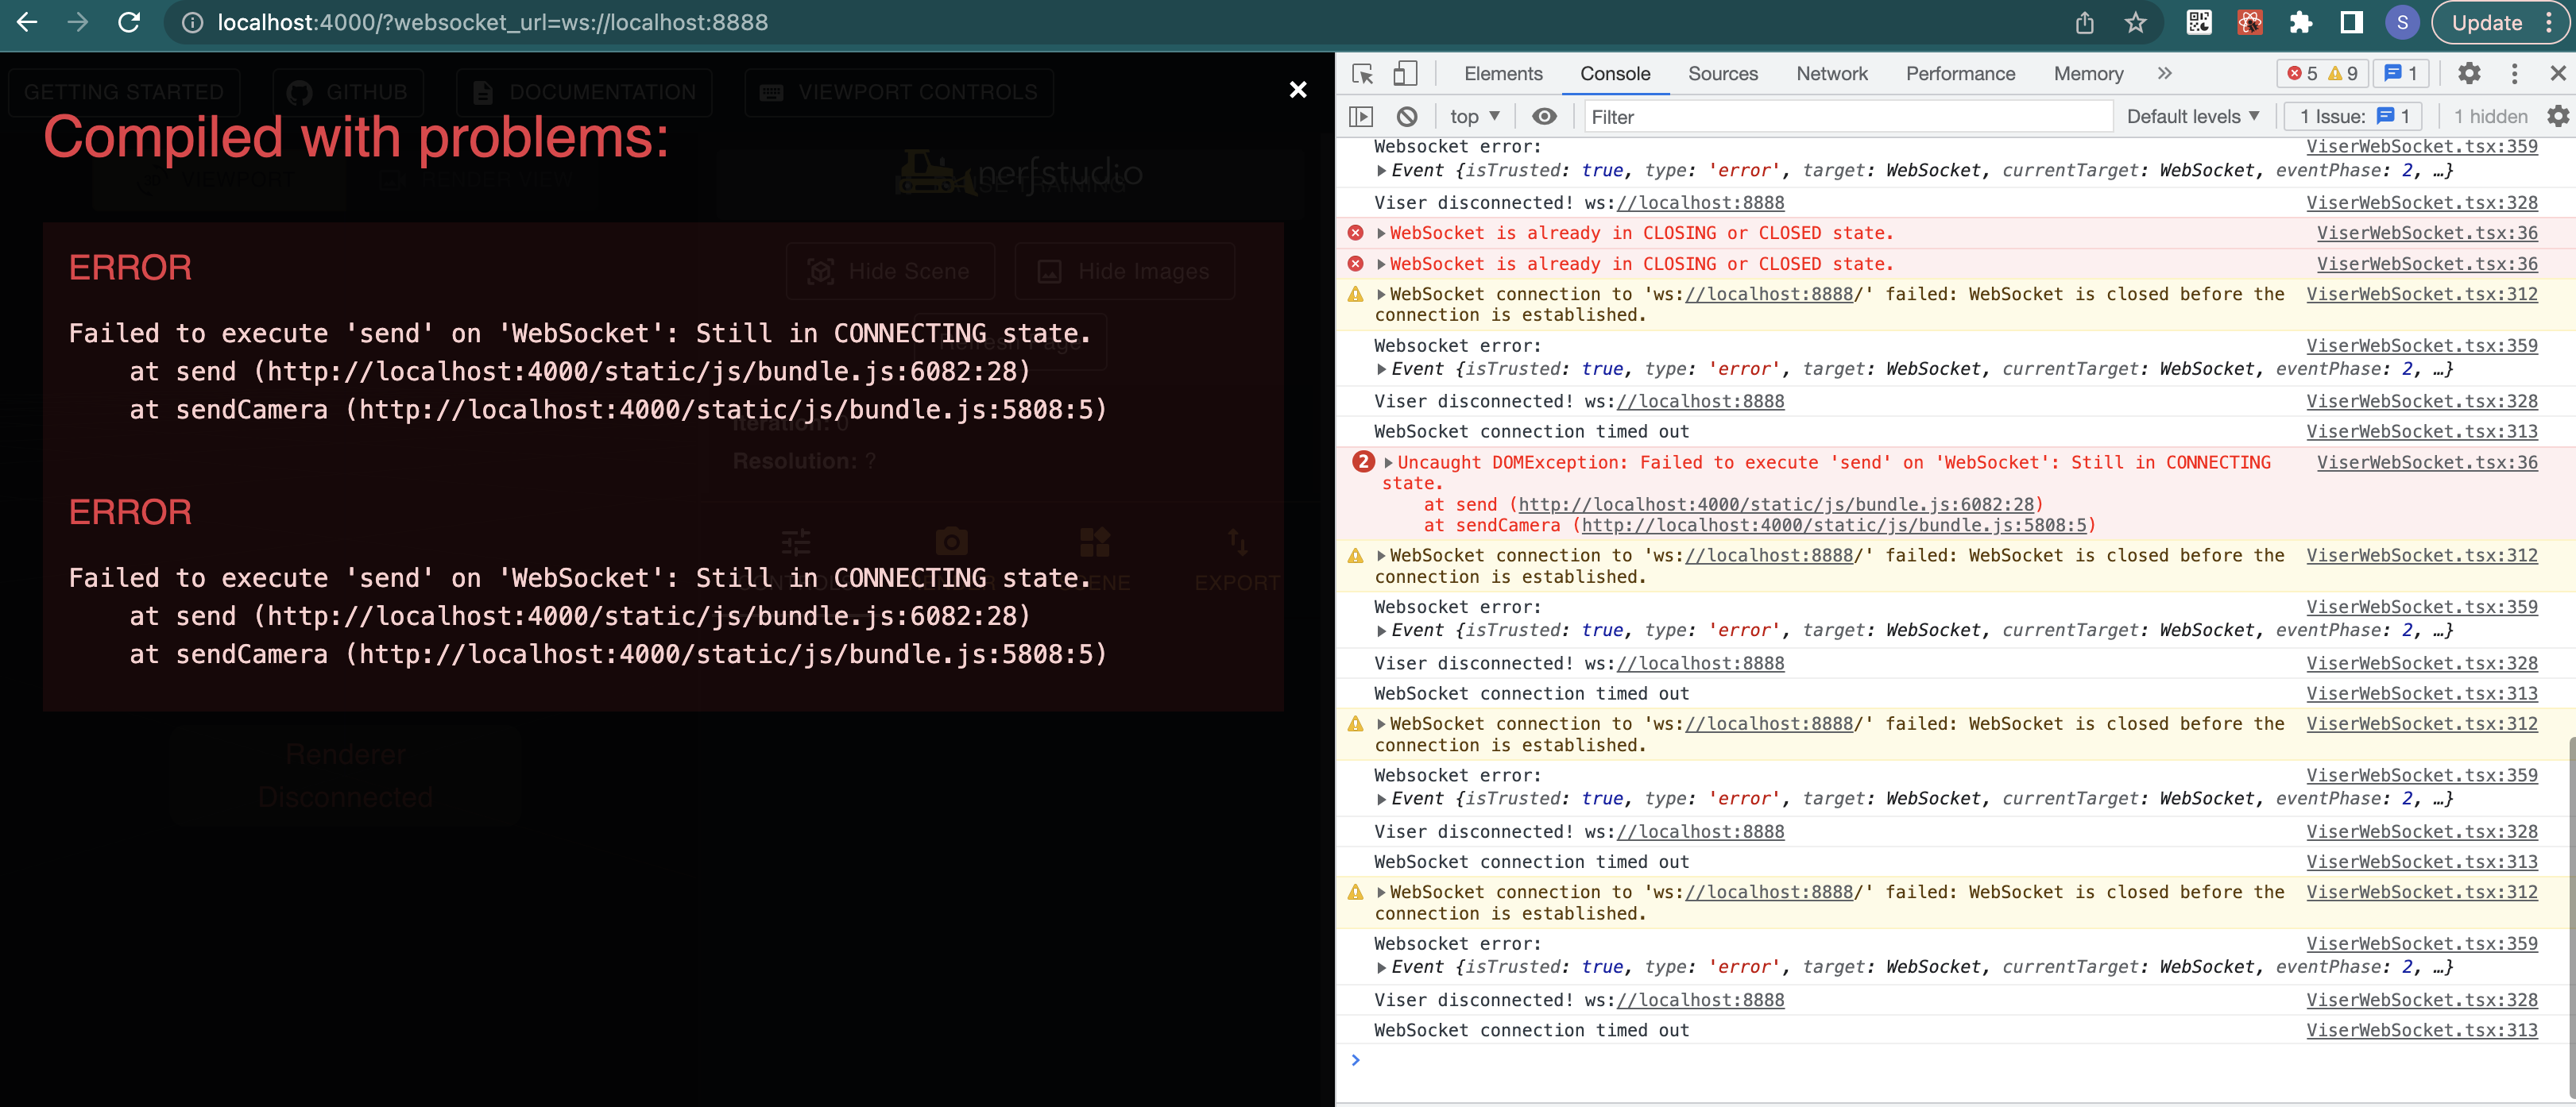Open the Default levels dropdown
The width and height of the screenshot is (2576, 1107).
pos(2192,116)
